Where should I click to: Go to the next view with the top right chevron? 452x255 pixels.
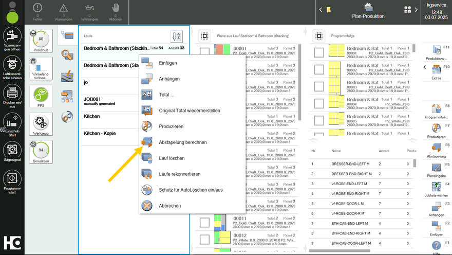click(x=416, y=10)
